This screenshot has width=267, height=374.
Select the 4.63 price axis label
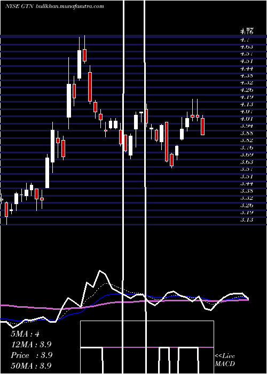tap(247, 47)
